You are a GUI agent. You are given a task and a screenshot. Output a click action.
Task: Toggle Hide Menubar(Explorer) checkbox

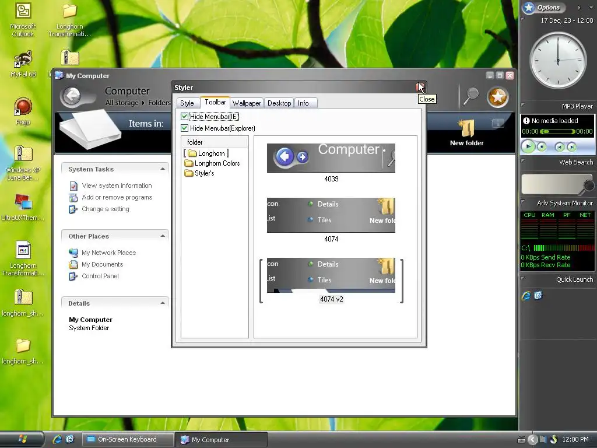tap(185, 128)
